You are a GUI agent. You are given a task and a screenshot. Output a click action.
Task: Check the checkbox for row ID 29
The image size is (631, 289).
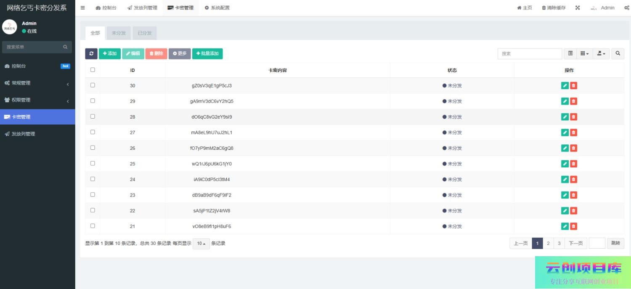coord(93,101)
